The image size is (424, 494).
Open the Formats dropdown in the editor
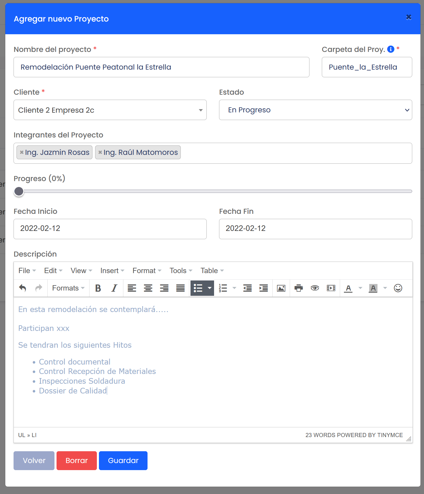[x=68, y=288]
